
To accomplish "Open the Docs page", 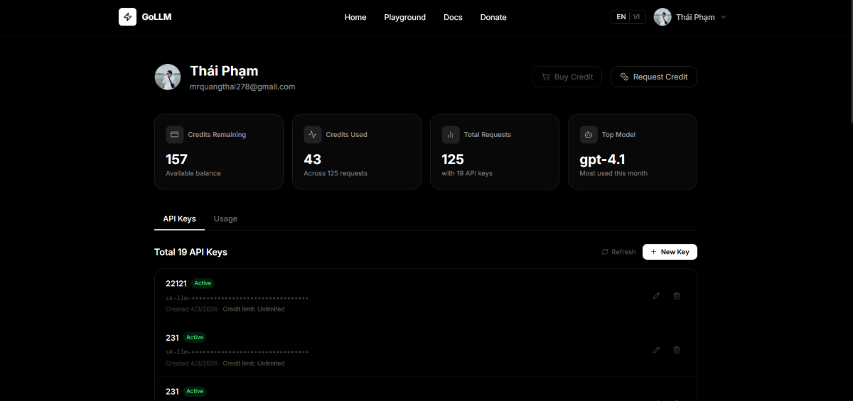I will coord(453,17).
